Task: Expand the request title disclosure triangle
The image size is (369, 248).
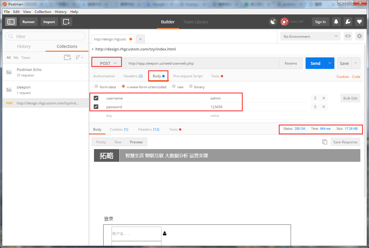Action: [x=93, y=49]
